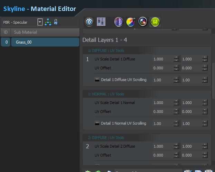Open the material hierarchy tree icon
215x172 pixels.
pos(48,22)
